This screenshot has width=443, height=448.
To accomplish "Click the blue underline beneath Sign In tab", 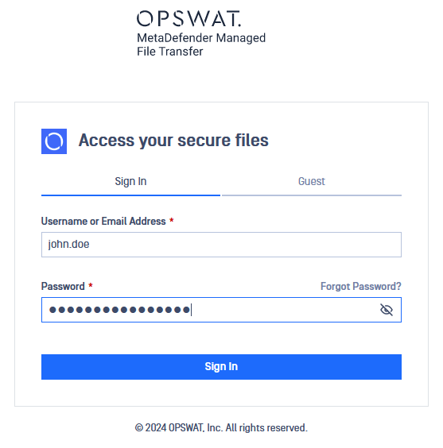I will coord(130,195).
